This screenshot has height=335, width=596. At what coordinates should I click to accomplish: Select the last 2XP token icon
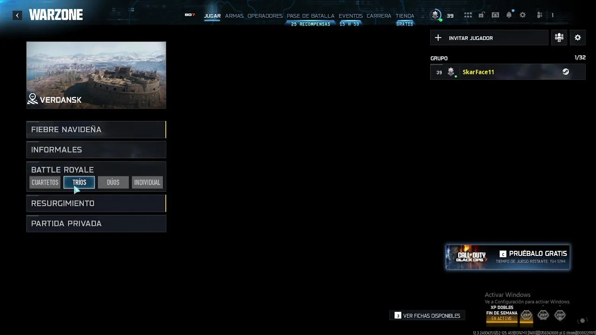[560, 315]
